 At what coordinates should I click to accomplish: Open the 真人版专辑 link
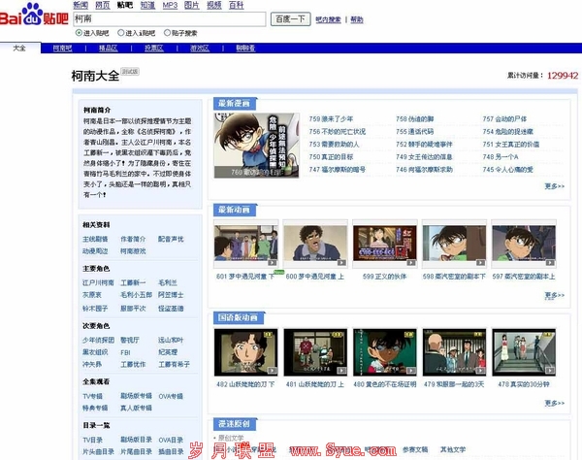(136, 408)
